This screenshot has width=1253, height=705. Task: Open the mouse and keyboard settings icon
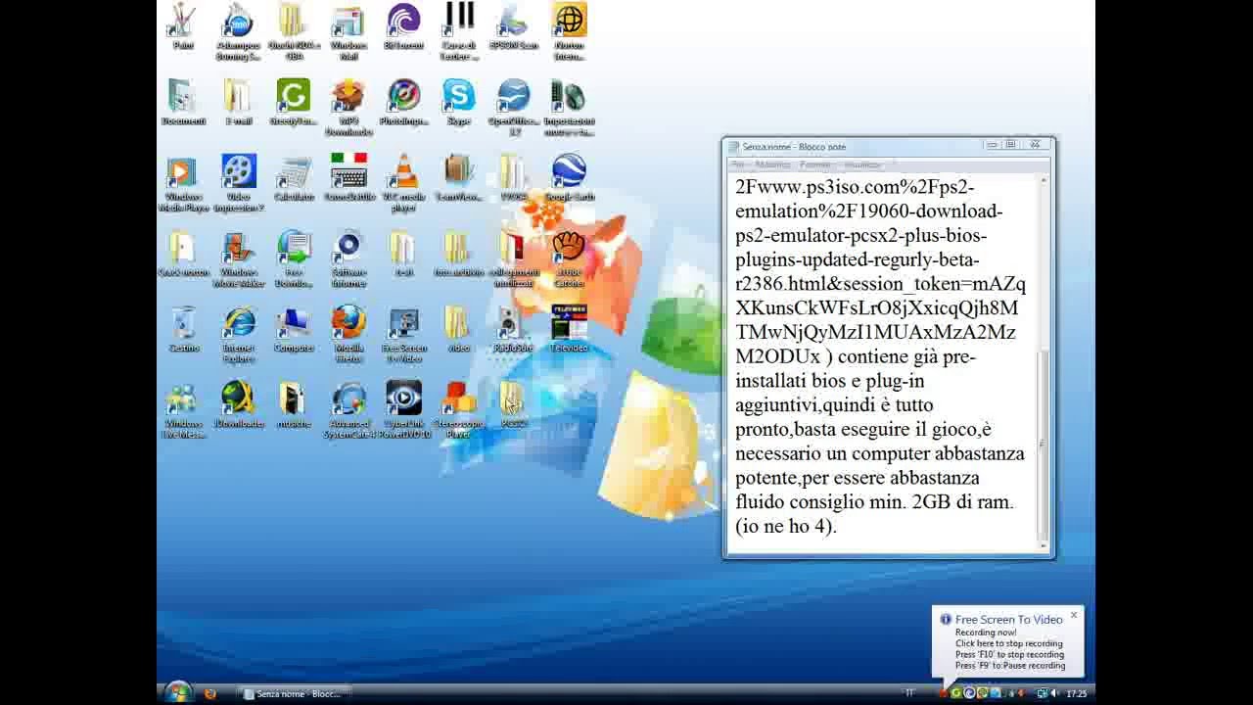[569, 108]
